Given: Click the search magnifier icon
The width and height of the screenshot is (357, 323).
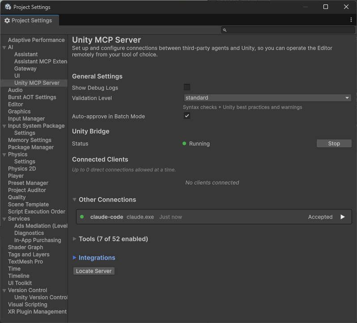Looking at the screenshot, I should click(x=225, y=30).
